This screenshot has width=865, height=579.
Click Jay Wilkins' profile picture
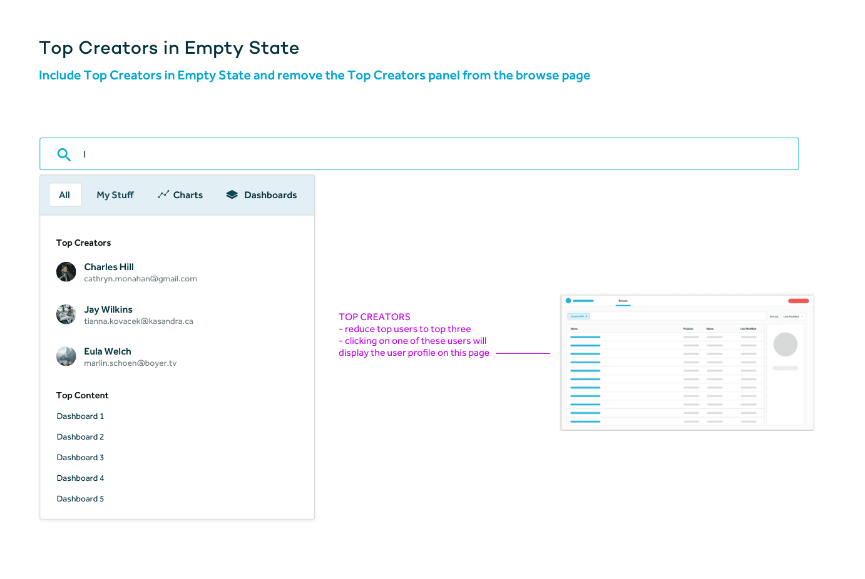point(66,315)
